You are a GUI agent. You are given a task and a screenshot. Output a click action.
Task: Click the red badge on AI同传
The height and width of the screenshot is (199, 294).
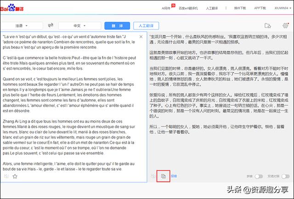coord(173,6)
